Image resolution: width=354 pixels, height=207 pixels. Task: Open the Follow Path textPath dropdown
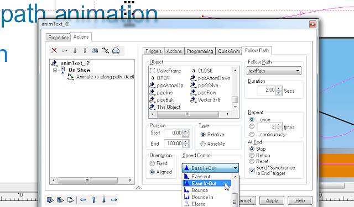(x=274, y=71)
